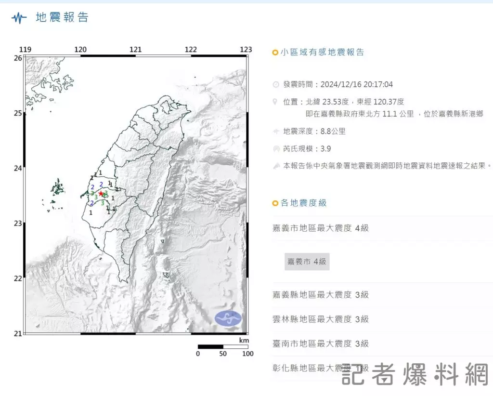Click the location pin icon beside 位置
This screenshot has height=396, width=493.
[x=275, y=102]
